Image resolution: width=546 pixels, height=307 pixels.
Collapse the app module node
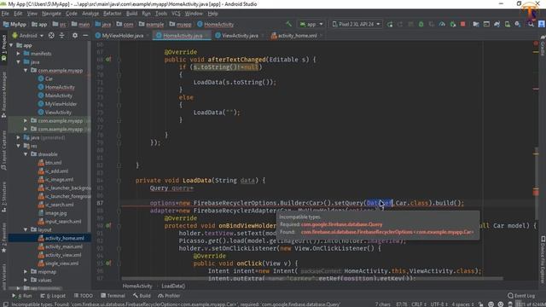(x=11, y=45)
